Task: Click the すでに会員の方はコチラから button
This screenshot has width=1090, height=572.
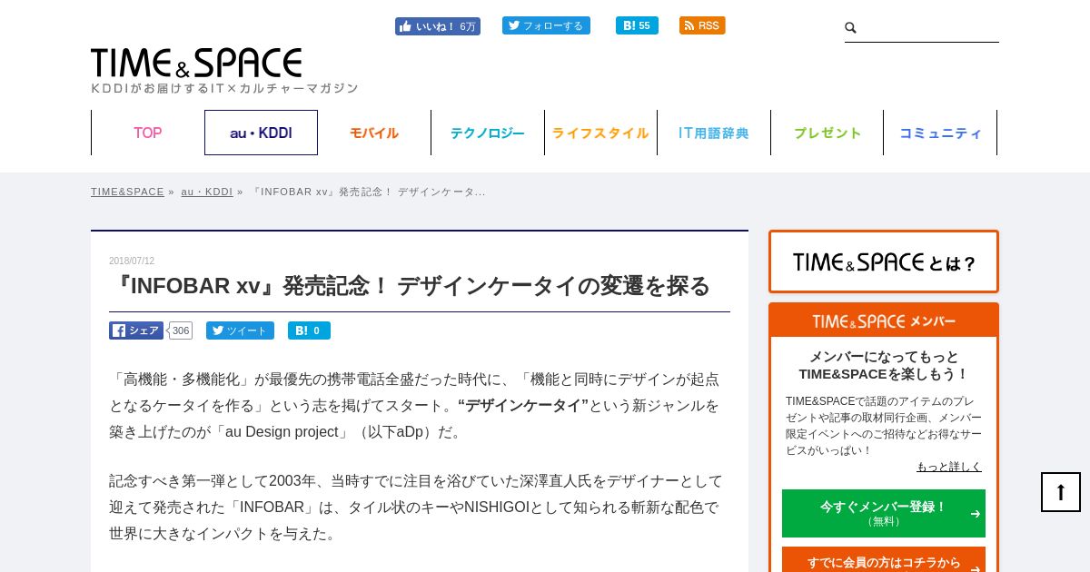Action: [884, 560]
